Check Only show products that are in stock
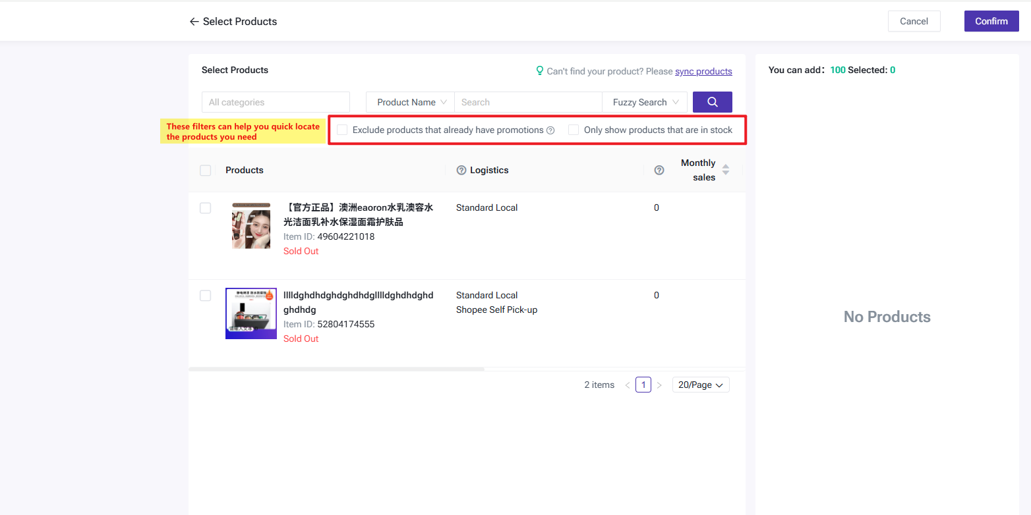The image size is (1031, 515). click(x=574, y=130)
